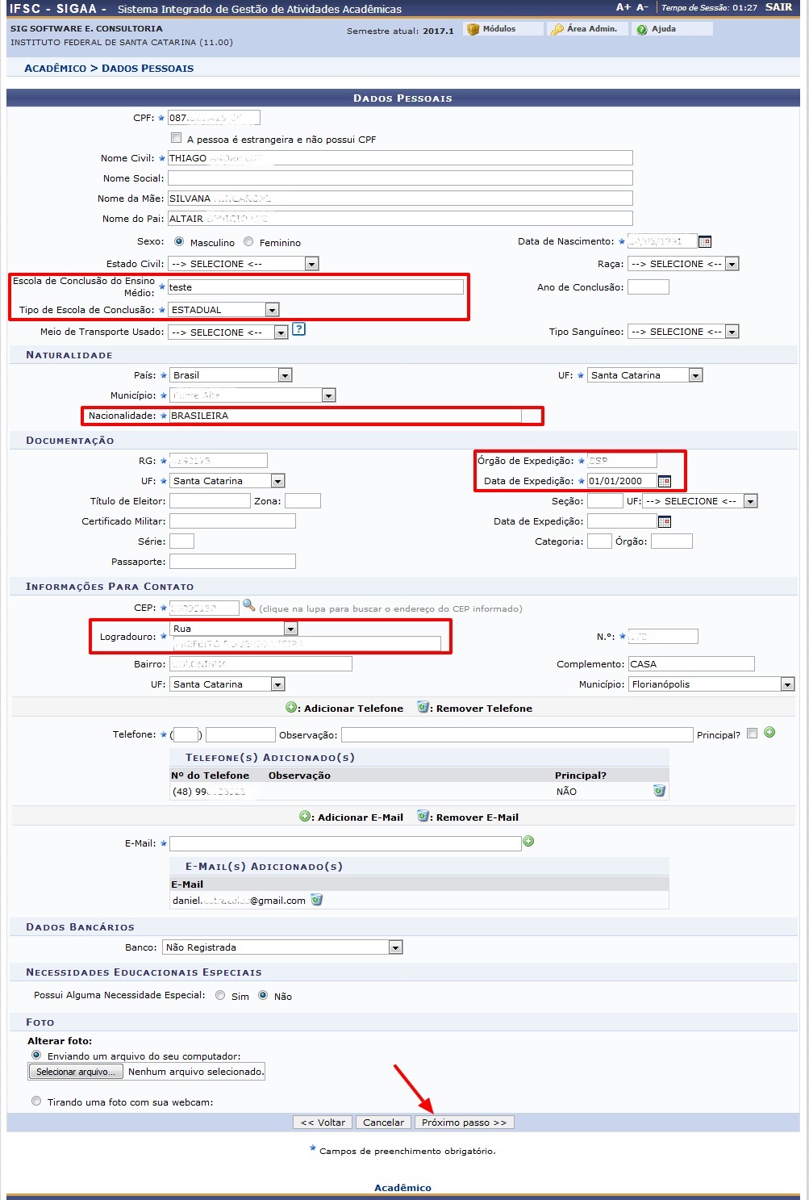This screenshot has width=809, height=1200.
Task: Select Feminino radio button
Action: point(248,242)
